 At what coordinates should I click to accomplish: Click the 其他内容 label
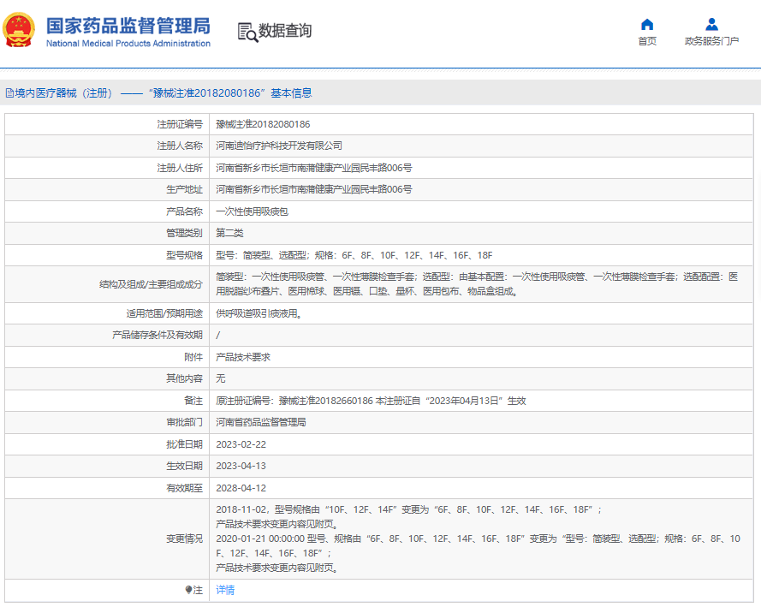[184, 378]
